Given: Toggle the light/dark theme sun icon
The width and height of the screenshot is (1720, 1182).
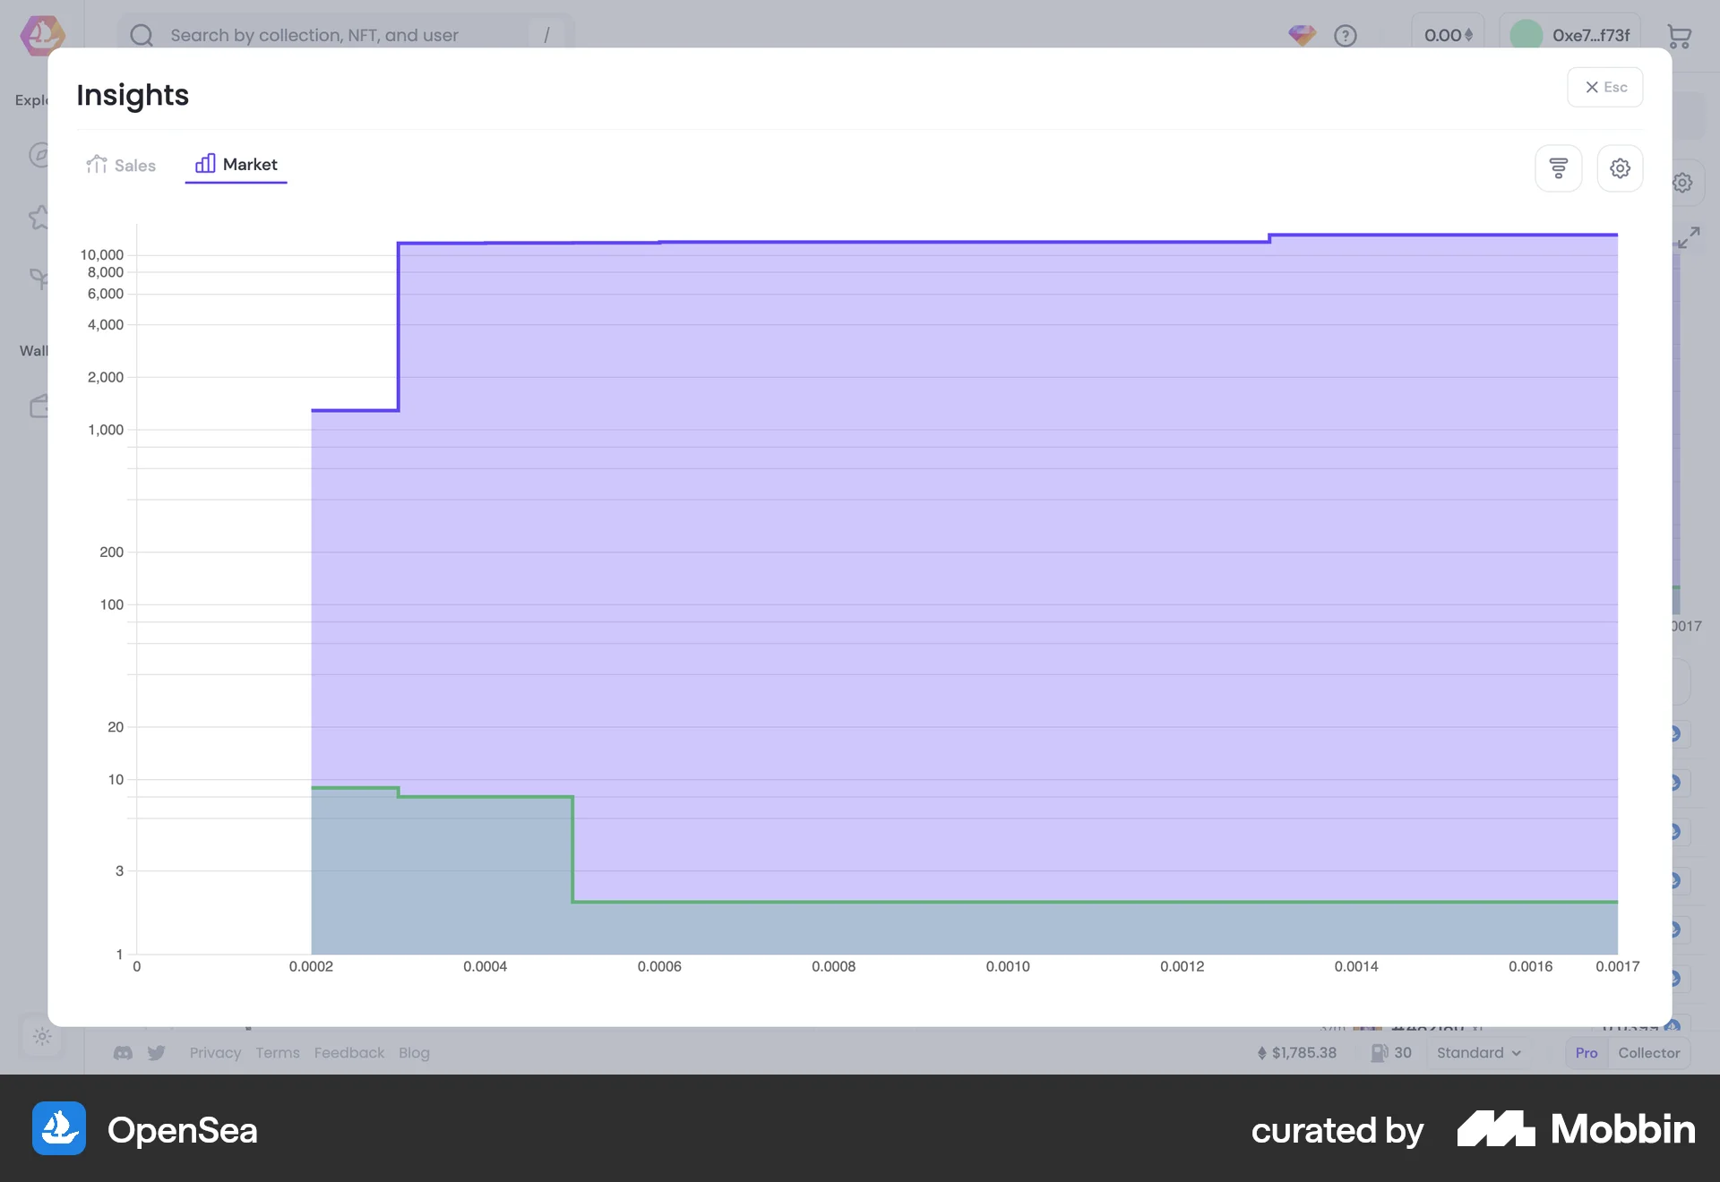Looking at the screenshot, I should point(41,1037).
